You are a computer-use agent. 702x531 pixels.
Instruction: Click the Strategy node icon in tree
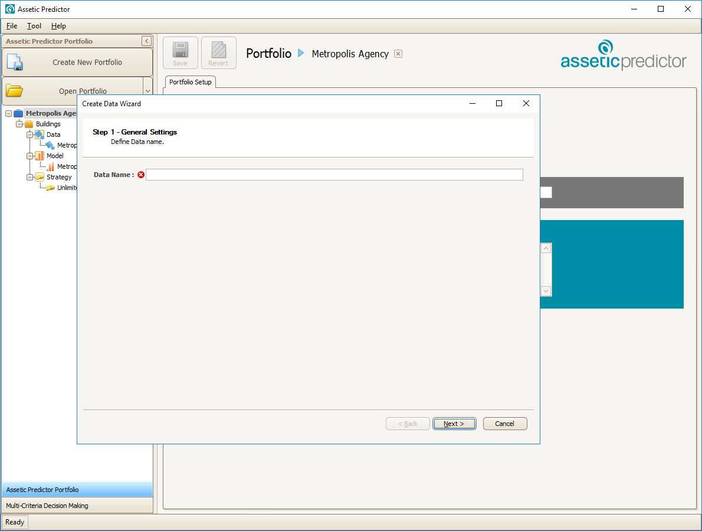40,177
